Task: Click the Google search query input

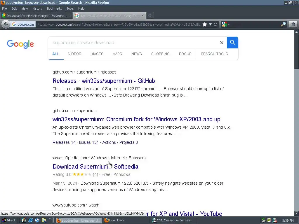Action: coord(133,43)
